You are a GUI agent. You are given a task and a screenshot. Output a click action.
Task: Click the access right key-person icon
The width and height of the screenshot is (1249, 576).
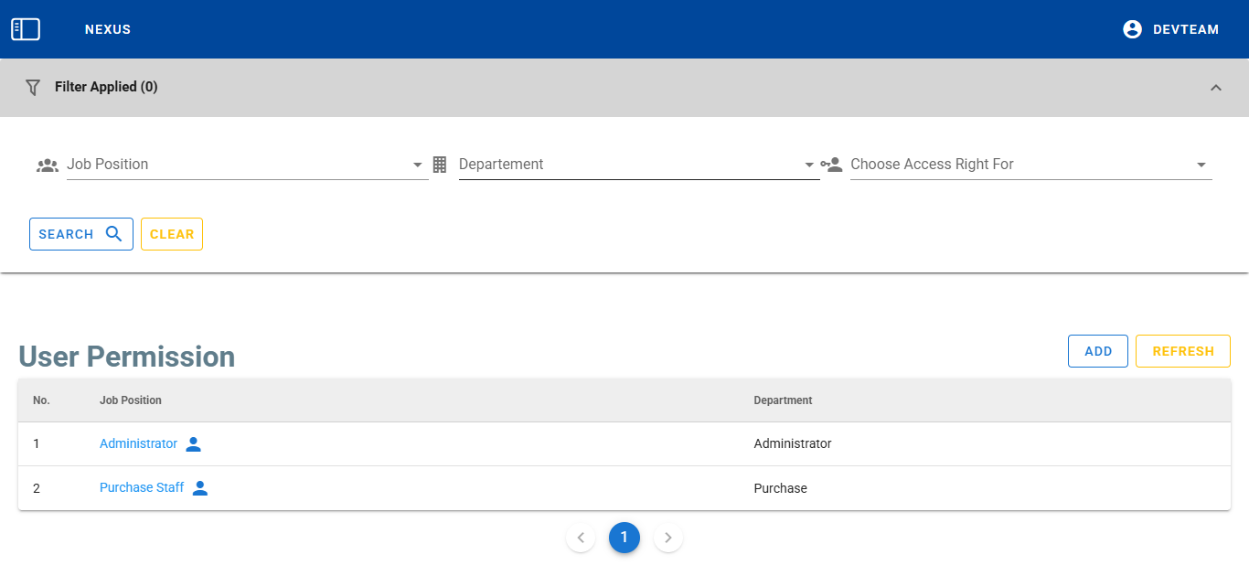831,165
